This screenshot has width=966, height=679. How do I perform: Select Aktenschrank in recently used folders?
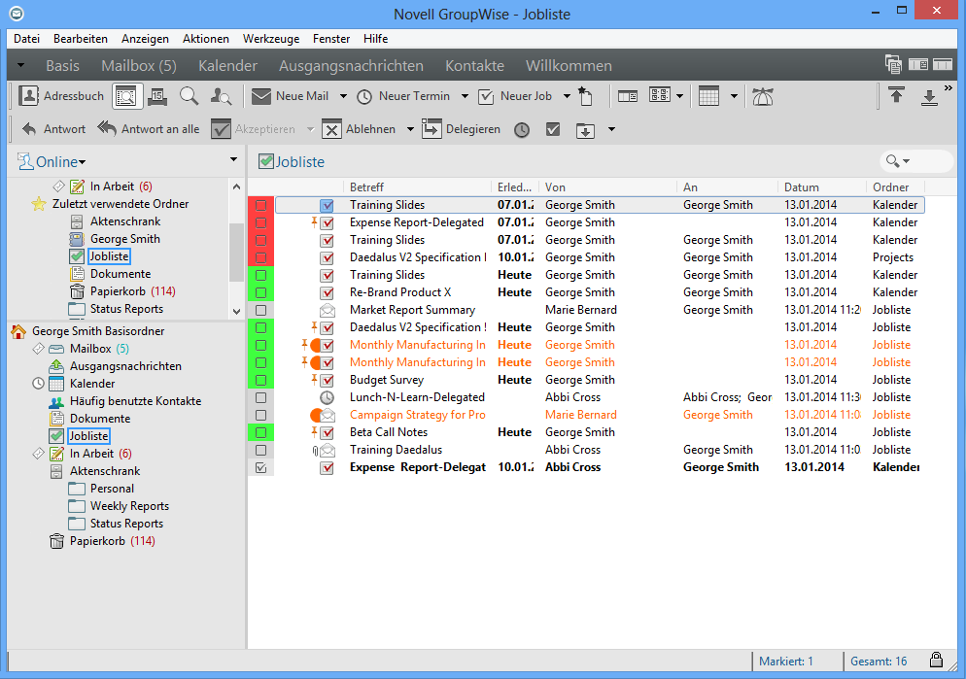(125, 221)
